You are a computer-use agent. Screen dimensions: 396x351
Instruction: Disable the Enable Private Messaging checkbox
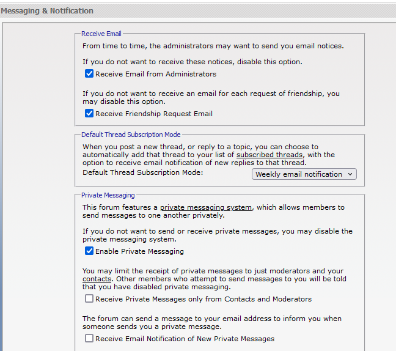tap(89, 251)
